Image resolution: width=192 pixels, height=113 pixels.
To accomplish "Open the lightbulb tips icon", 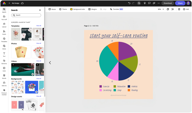I will click(x=145, y=3).
